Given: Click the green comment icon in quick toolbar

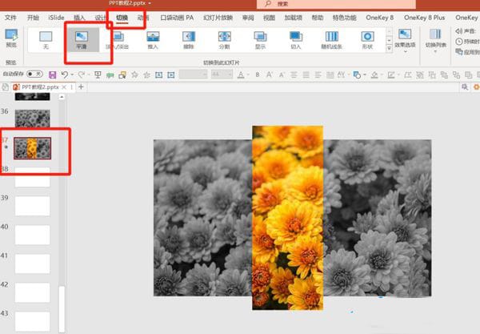Looking at the screenshot, I should (x=110, y=74).
